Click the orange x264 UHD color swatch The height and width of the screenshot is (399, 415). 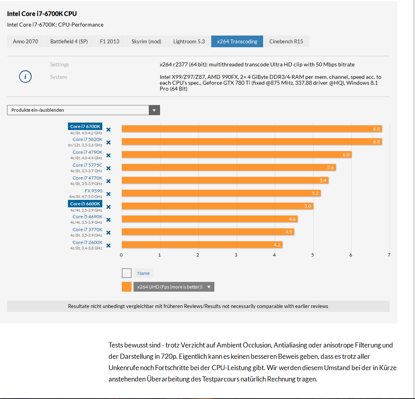click(126, 287)
